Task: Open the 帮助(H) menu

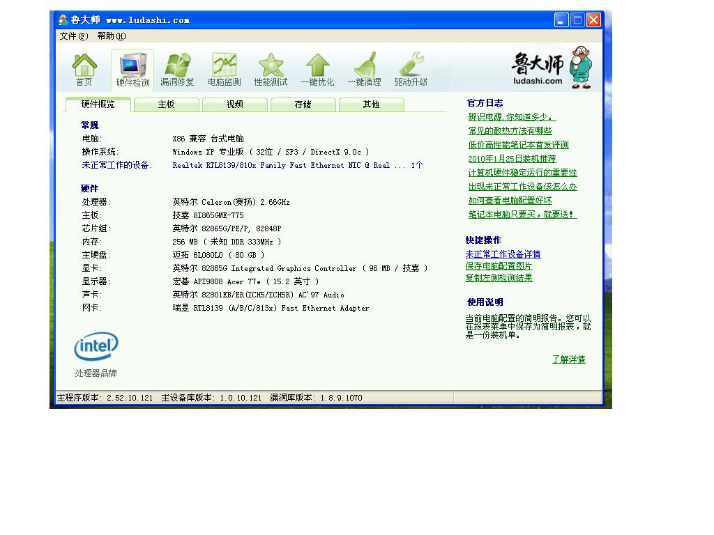Action: pyautogui.click(x=111, y=36)
